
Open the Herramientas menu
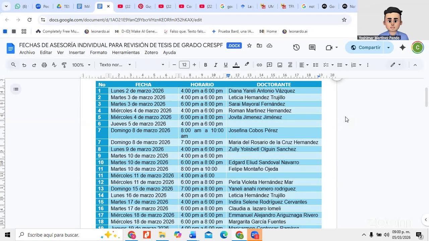(x=126, y=53)
